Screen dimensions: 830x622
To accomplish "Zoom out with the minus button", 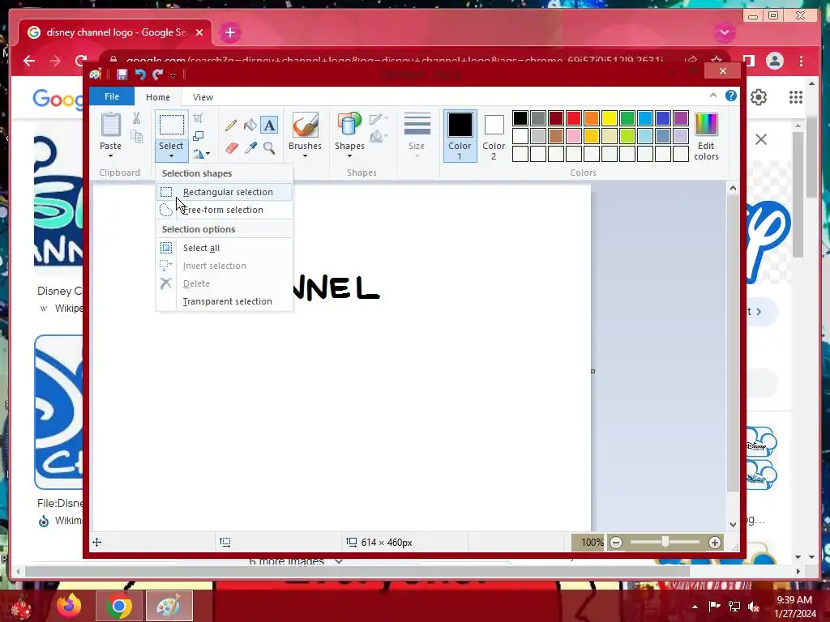I will (x=616, y=542).
